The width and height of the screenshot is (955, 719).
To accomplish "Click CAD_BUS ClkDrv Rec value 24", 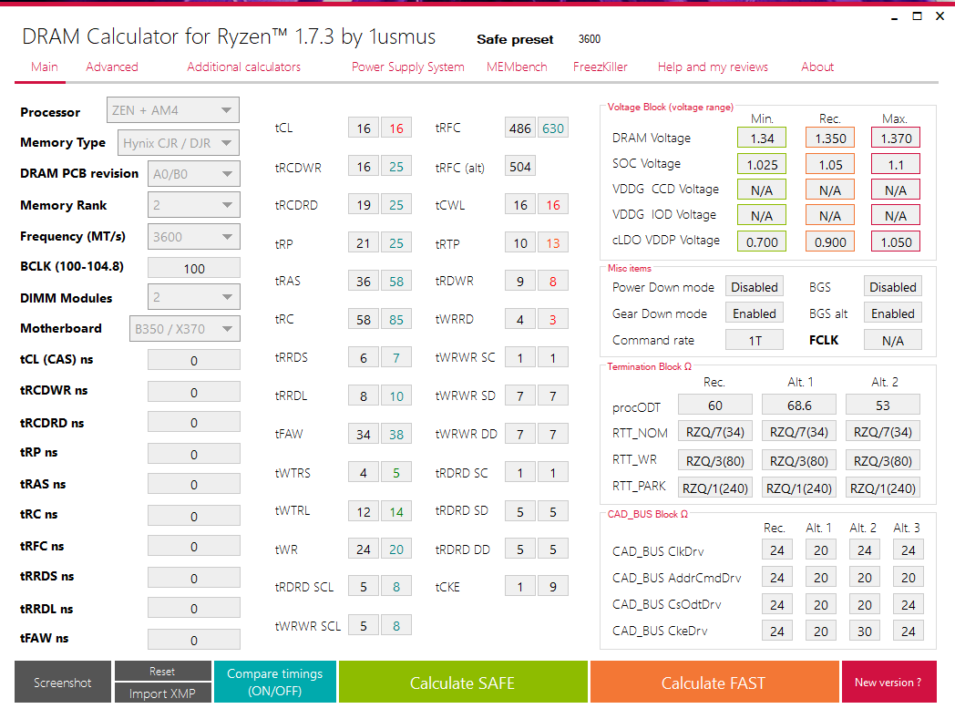I will point(777,550).
